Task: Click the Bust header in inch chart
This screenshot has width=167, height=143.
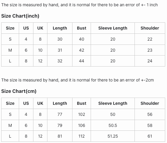Action: pos(82,28)
